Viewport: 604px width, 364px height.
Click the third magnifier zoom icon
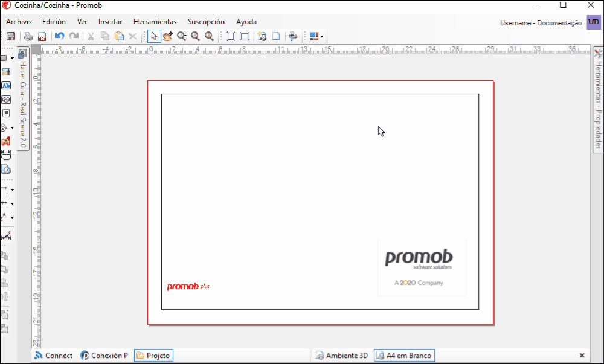(x=209, y=36)
